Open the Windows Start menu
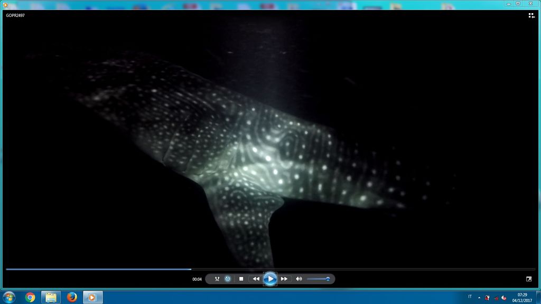The image size is (541, 304). pos(9,297)
